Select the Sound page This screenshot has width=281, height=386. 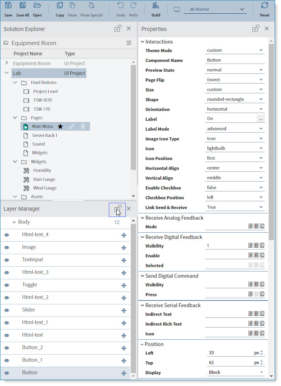coord(38,144)
